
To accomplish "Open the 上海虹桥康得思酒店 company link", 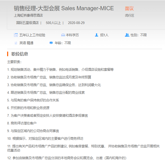I will coord(28,15).
